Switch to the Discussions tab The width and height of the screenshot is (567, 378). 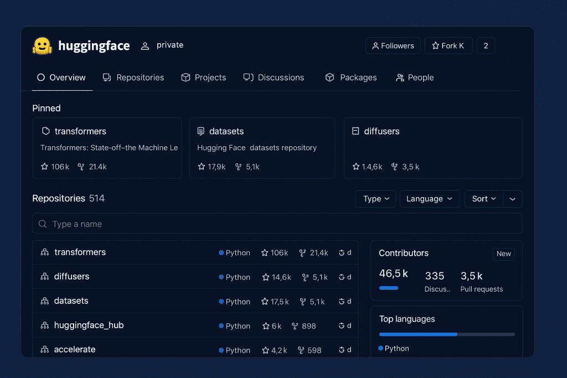(x=274, y=77)
